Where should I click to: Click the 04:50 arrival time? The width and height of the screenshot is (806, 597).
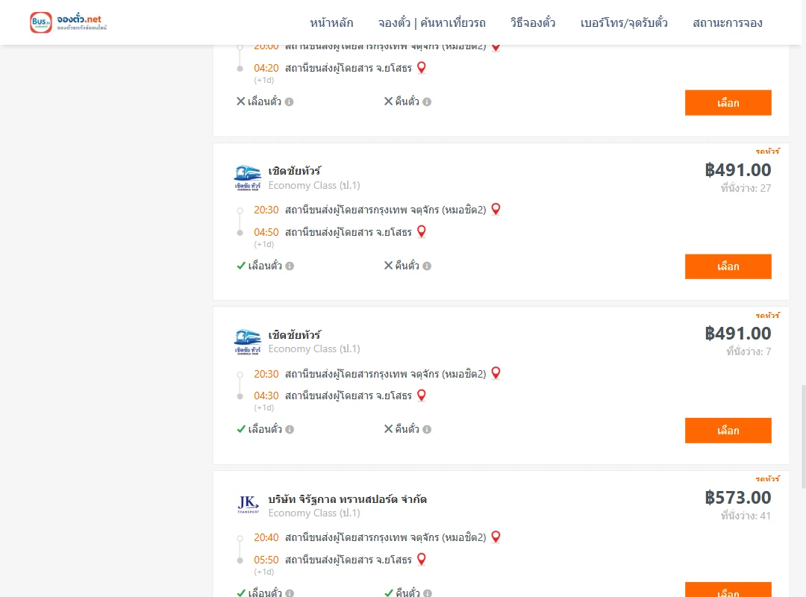point(266,232)
